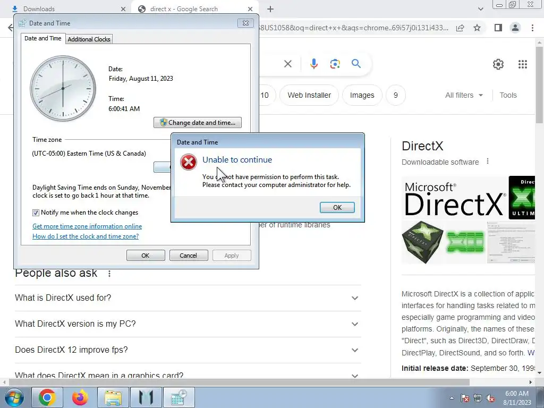Open the Chrome tab search dropdown

[x=480, y=9]
